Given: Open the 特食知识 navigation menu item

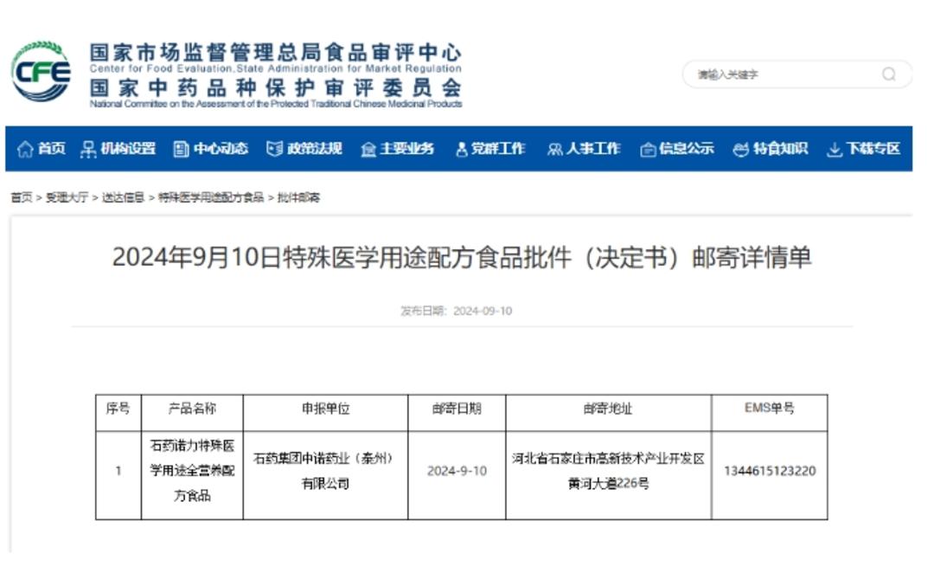Looking at the screenshot, I should pyautogui.click(x=780, y=148).
